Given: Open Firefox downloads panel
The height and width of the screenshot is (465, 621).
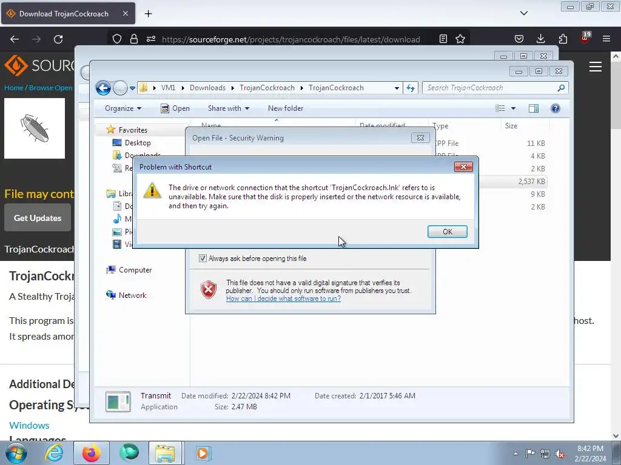Looking at the screenshot, I should [x=540, y=39].
